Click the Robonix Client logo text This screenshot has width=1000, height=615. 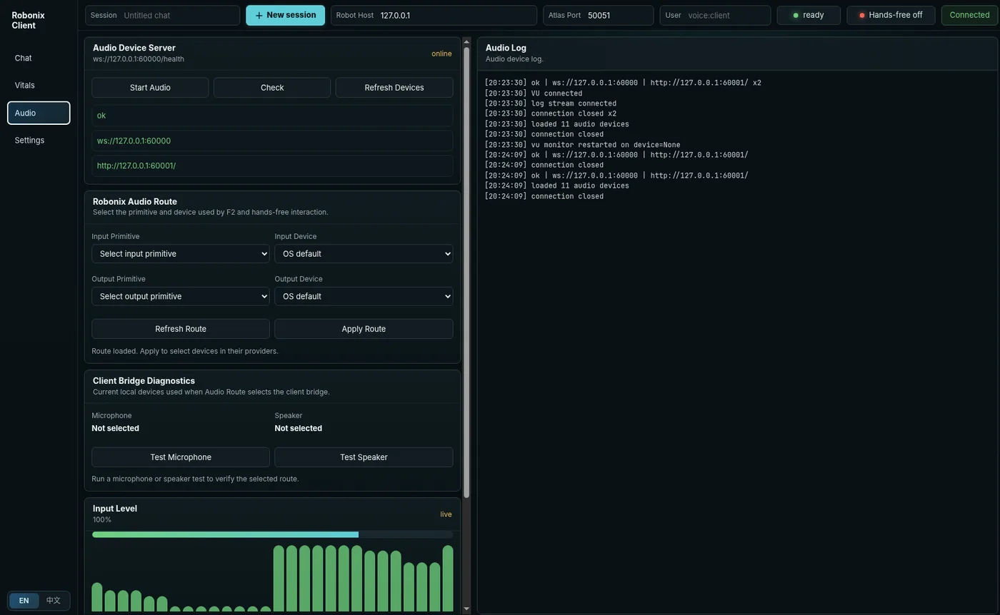[28, 21]
